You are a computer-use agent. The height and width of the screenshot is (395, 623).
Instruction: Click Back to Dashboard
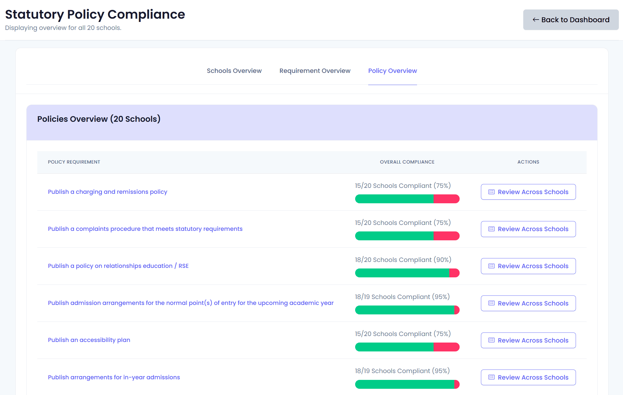571,20
